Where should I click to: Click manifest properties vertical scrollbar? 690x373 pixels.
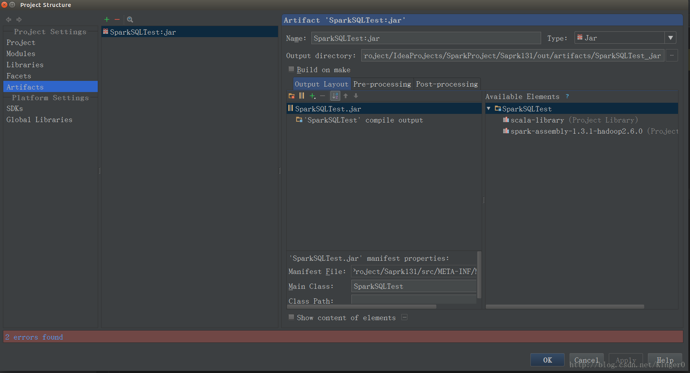(479, 274)
